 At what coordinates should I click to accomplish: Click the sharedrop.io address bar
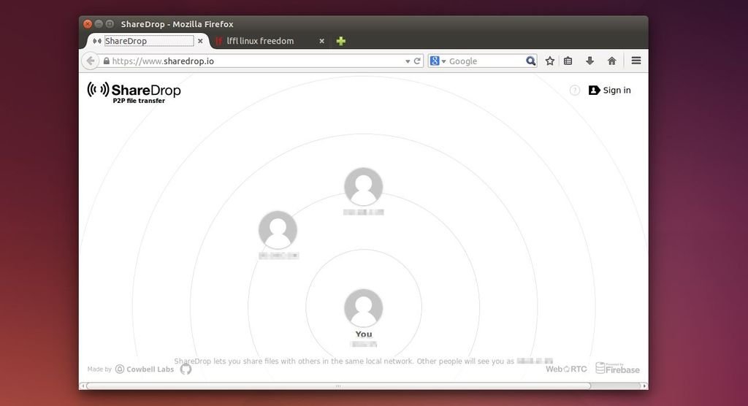click(256, 61)
